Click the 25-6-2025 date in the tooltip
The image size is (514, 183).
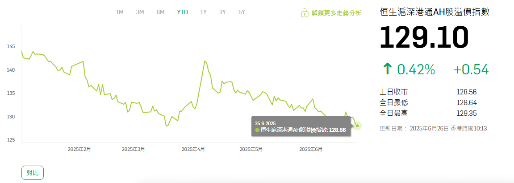tap(265, 123)
